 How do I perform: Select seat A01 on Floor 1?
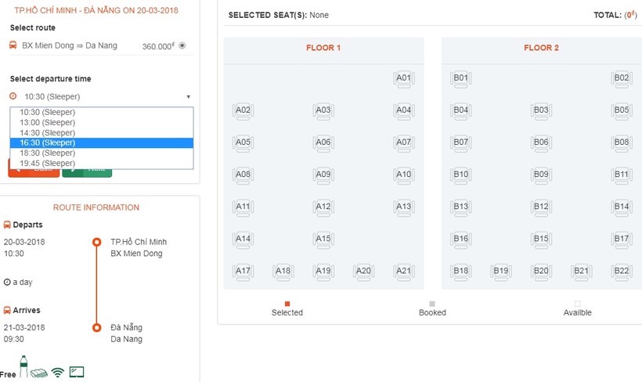[403, 79]
